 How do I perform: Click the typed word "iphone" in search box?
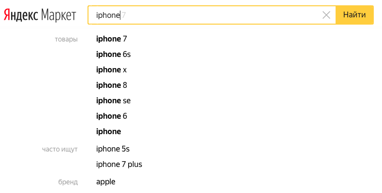(x=107, y=15)
